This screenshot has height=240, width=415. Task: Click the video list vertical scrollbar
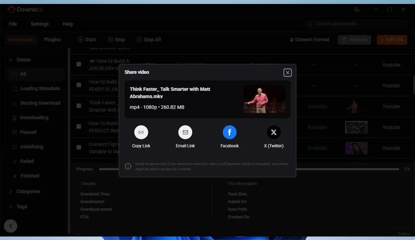click(x=414, y=85)
